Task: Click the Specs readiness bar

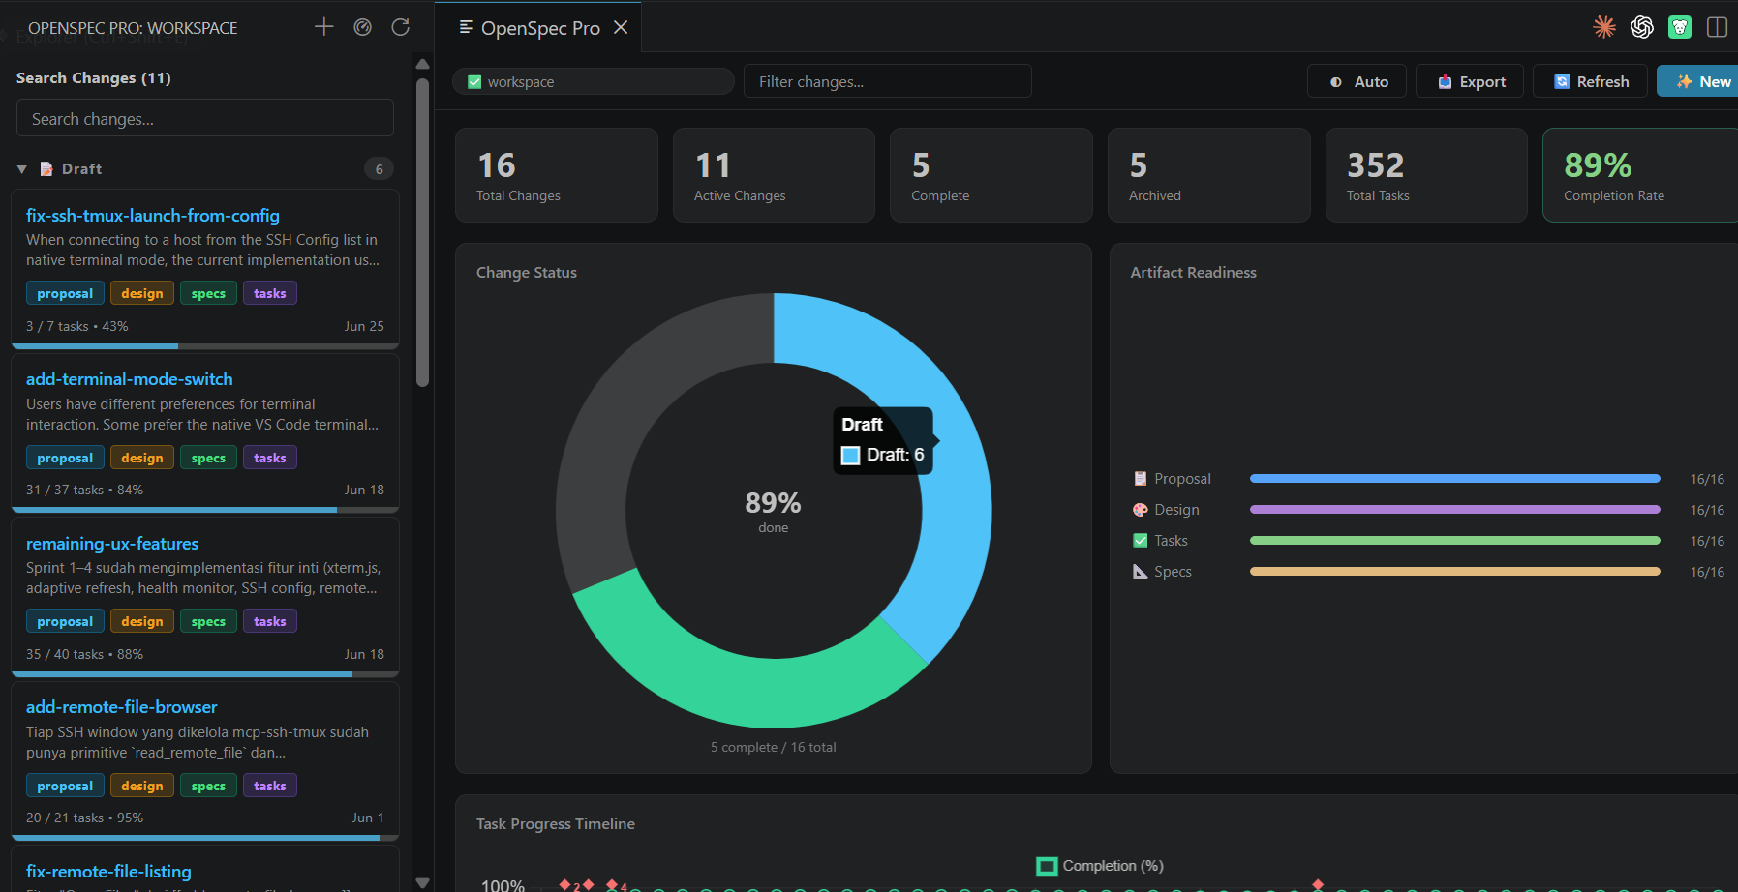Action: [x=1454, y=572]
